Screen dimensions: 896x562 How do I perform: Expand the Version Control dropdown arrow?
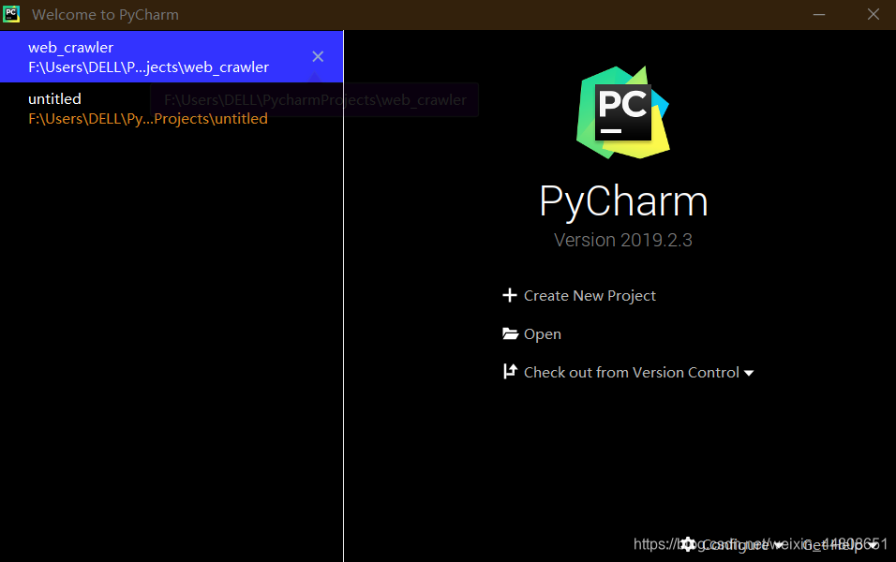pos(749,373)
